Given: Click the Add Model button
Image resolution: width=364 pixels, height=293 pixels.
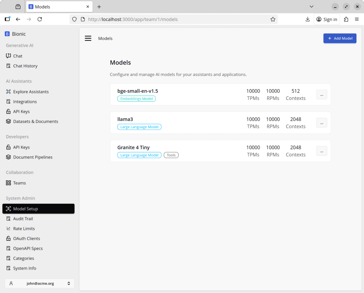Looking at the screenshot, I should click(x=340, y=38).
